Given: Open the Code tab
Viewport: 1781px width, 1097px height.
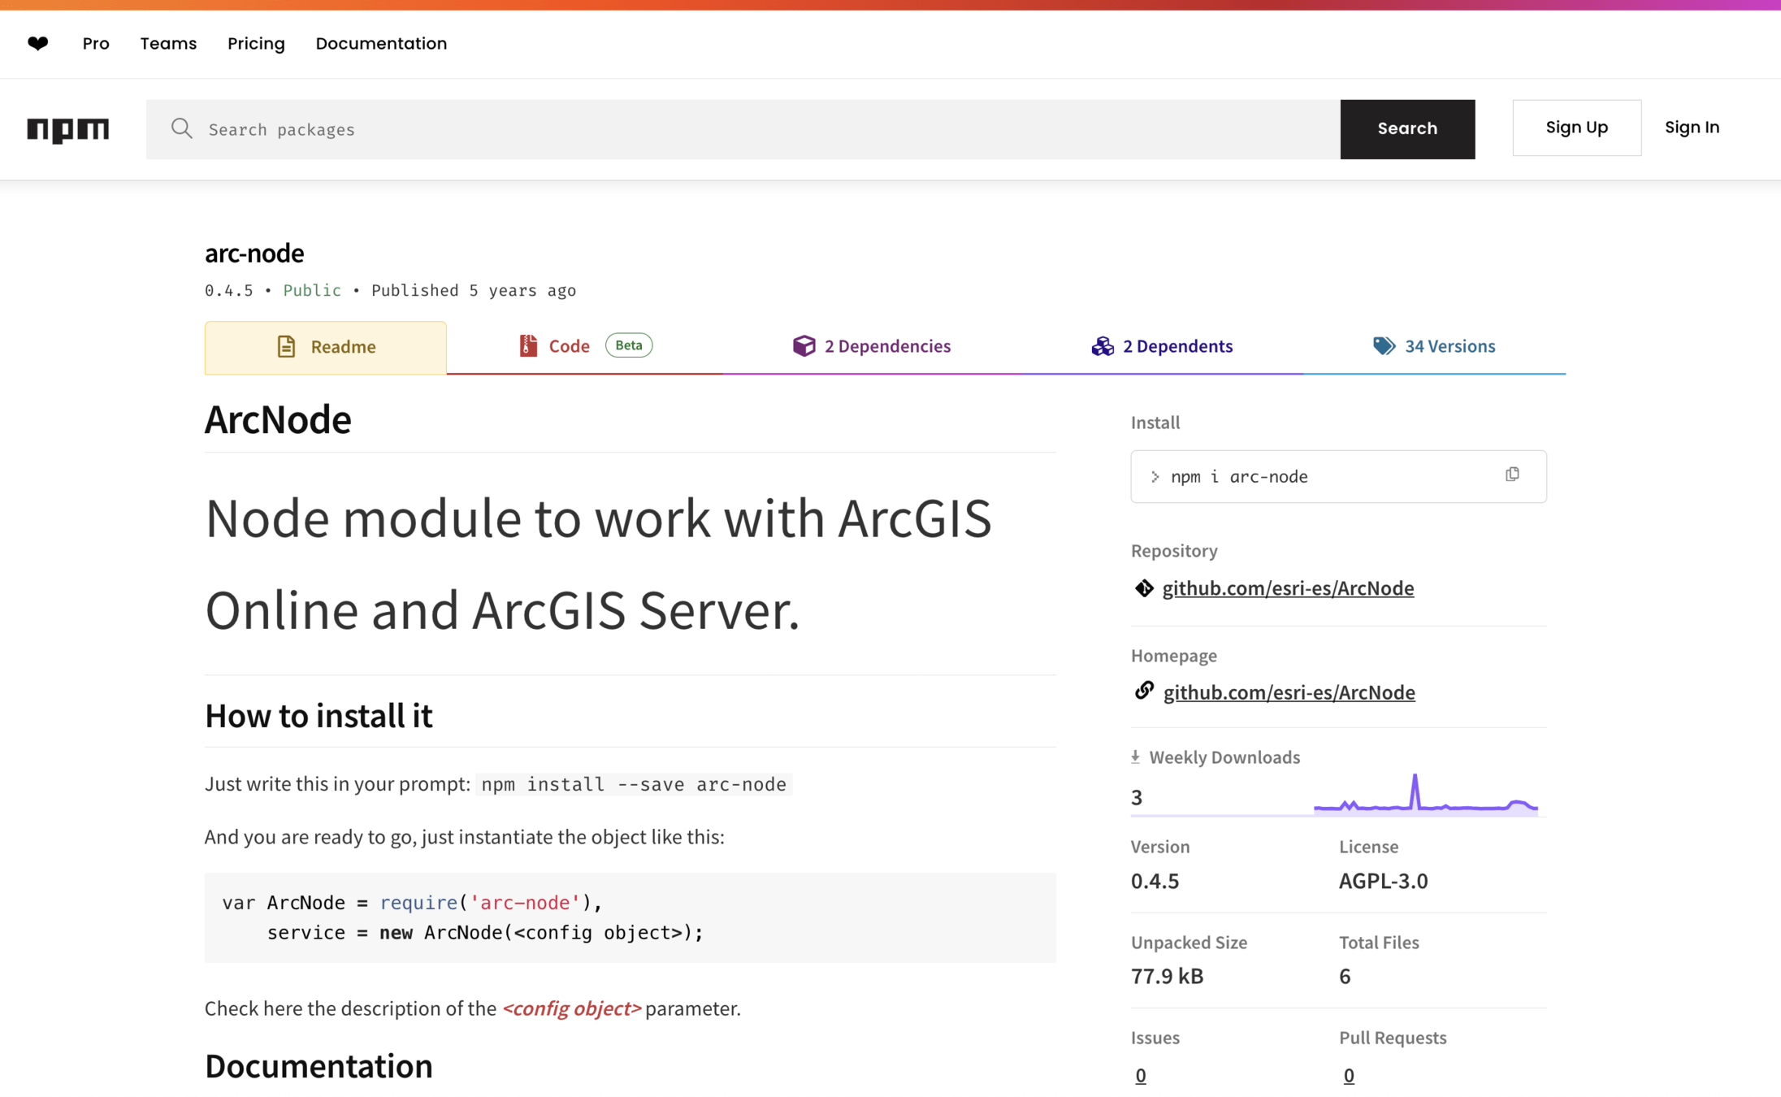Looking at the screenshot, I should click(x=569, y=346).
